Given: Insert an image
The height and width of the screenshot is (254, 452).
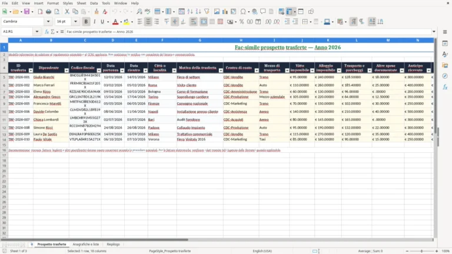Looking at the screenshot, I should coord(217,12).
